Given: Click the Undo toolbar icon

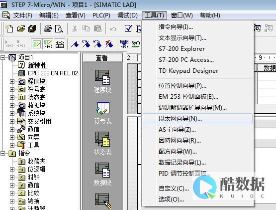Looking at the screenshot, I should pos(113,29).
